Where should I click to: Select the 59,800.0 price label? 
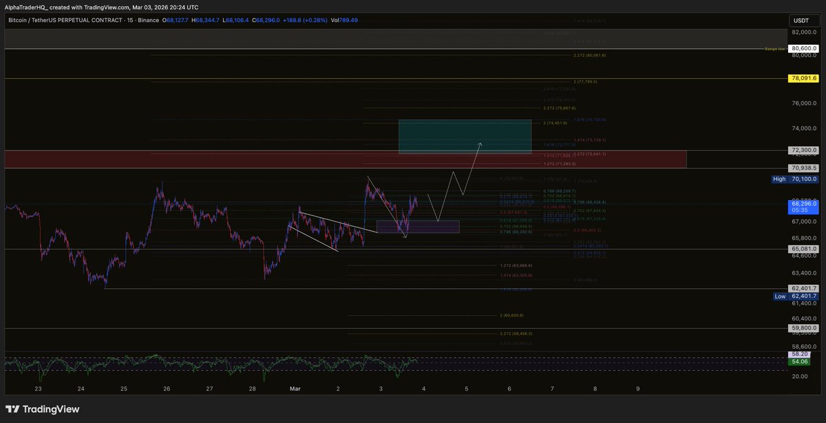pyautogui.click(x=804, y=328)
